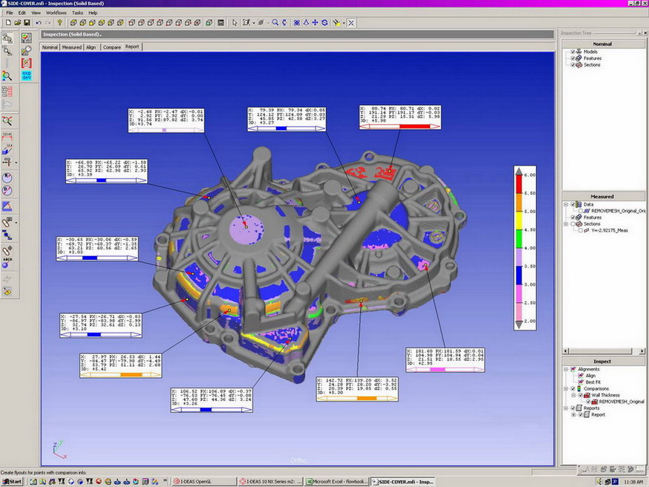This screenshot has height=487, width=649.
Task: Open the dropdown arrow beside the yellow highlight tool
Action: pos(344,23)
